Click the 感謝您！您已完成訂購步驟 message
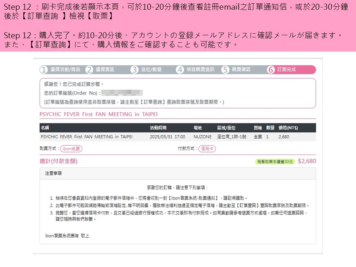 coord(73,84)
